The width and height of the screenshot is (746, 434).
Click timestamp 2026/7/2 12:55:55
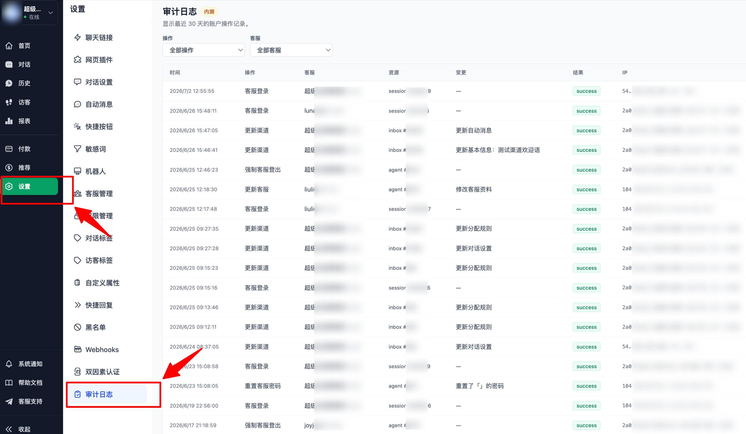point(192,91)
